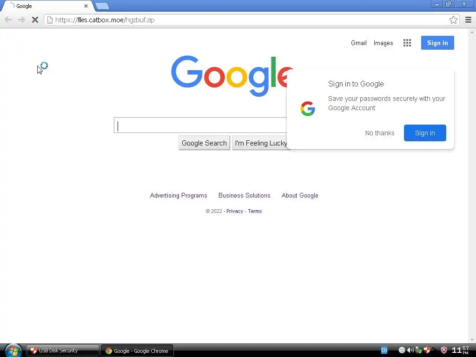476x357 pixels.
Task: Click the network status tray icon
Action: coord(419,350)
